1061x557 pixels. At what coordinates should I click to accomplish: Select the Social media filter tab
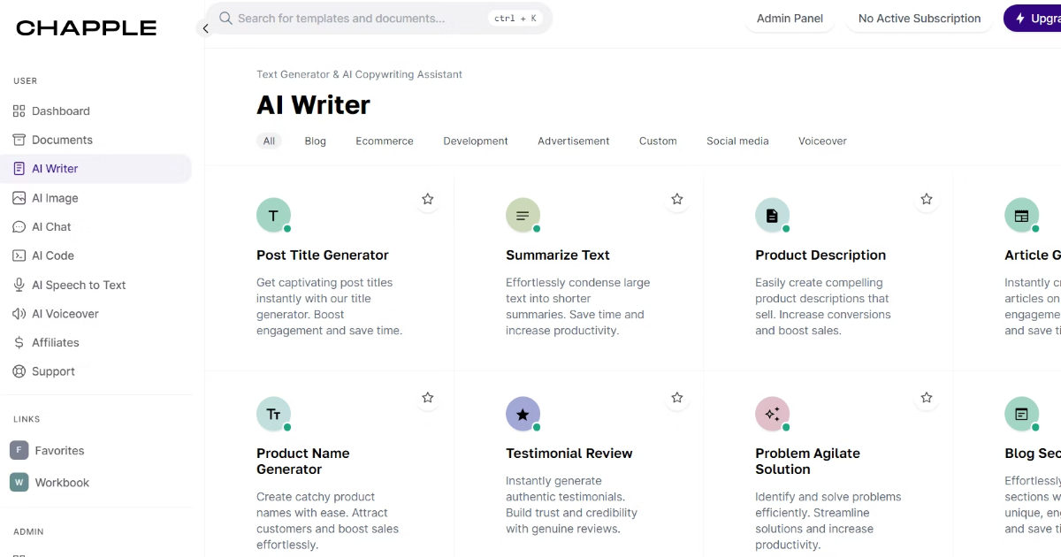click(737, 141)
